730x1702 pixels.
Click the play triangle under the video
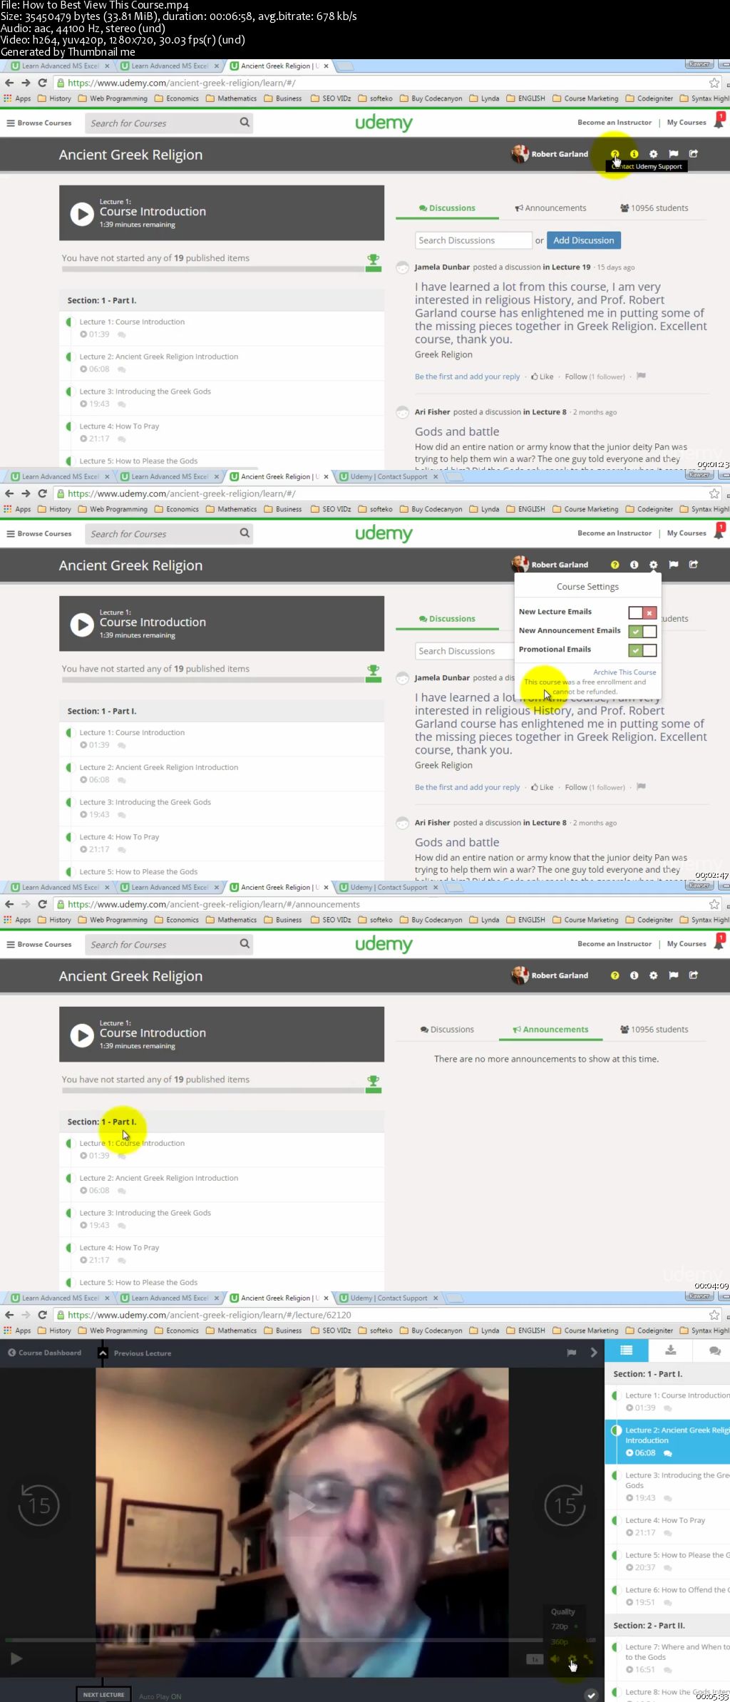[16, 1659]
